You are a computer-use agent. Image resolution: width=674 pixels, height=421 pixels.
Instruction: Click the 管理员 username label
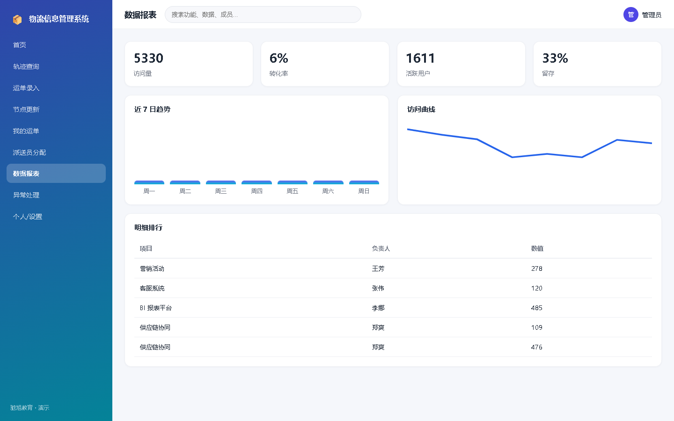pos(652,15)
